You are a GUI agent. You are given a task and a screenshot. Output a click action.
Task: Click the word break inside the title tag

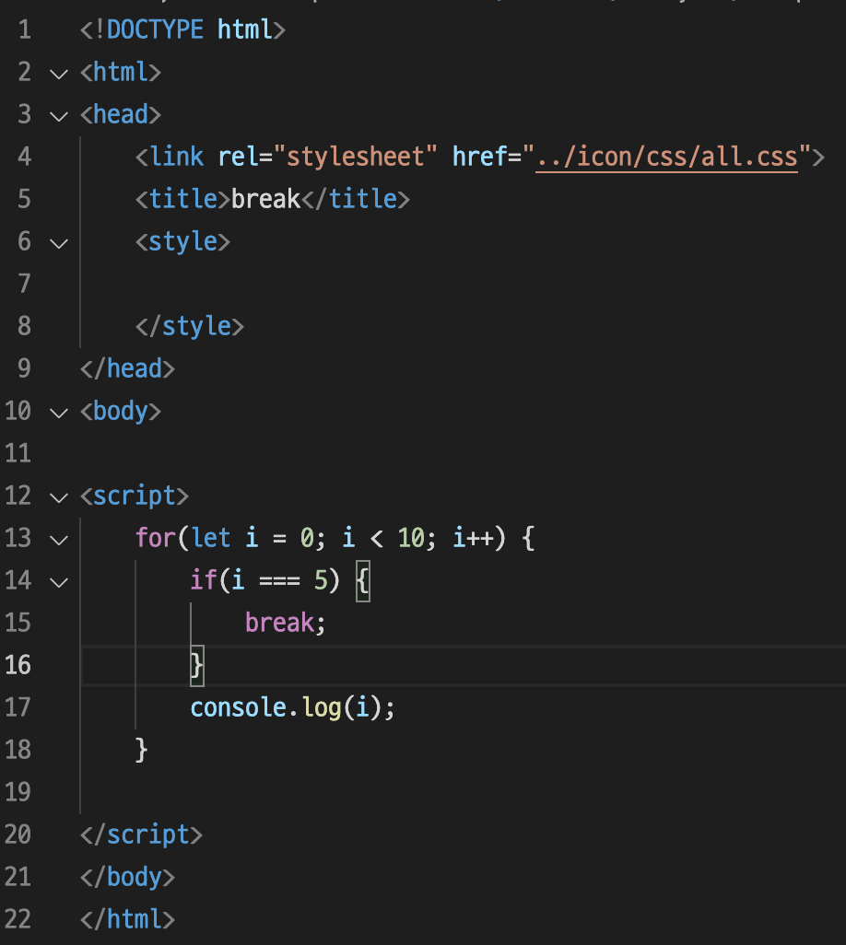[x=265, y=199]
